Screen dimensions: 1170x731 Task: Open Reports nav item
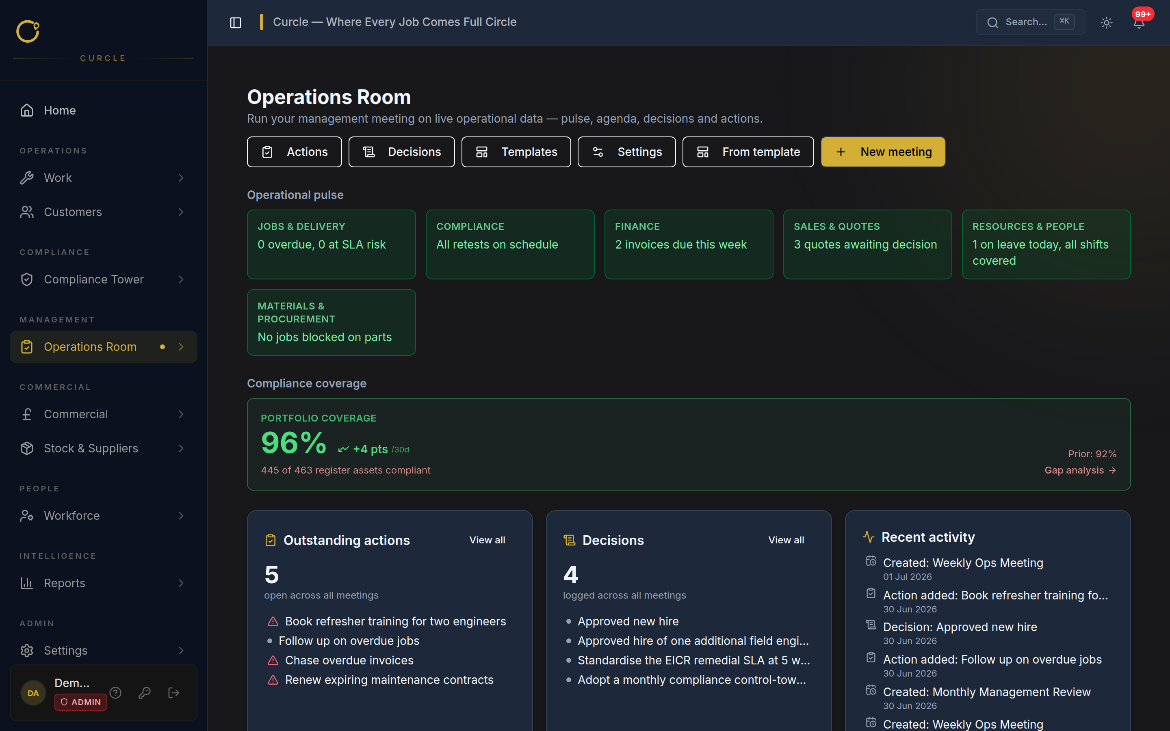[x=104, y=583]
